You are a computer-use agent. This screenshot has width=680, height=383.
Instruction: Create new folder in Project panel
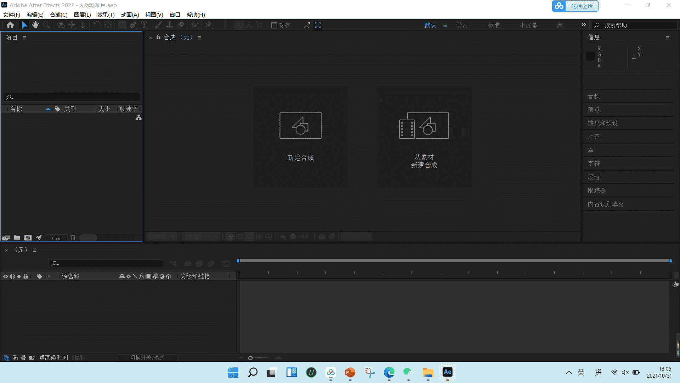17,238
